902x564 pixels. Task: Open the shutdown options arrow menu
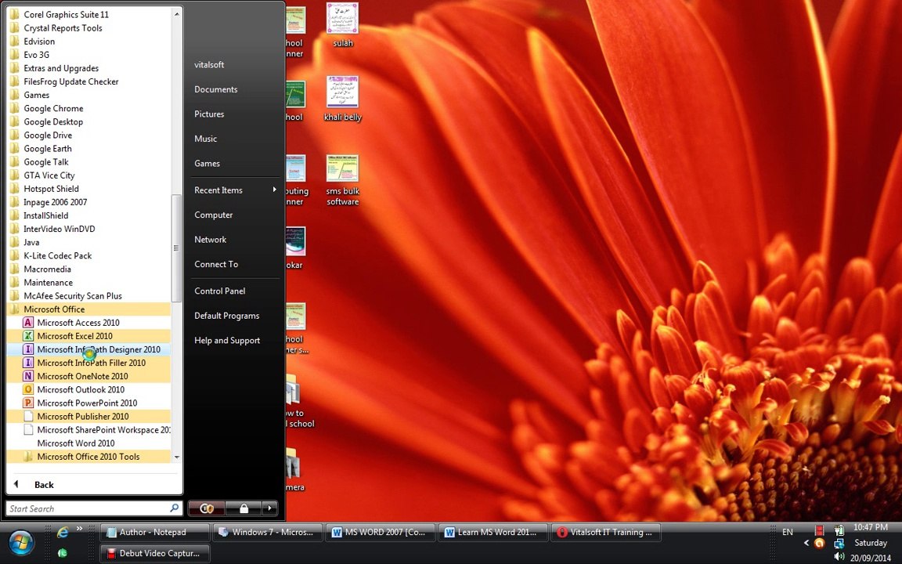tap(270, 508)
